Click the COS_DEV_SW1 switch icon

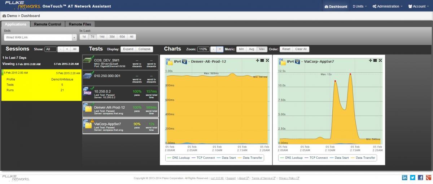[88, 61]
